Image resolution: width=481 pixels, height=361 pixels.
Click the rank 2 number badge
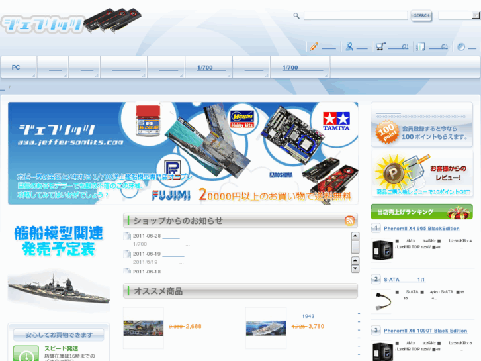tap(376, 279)
